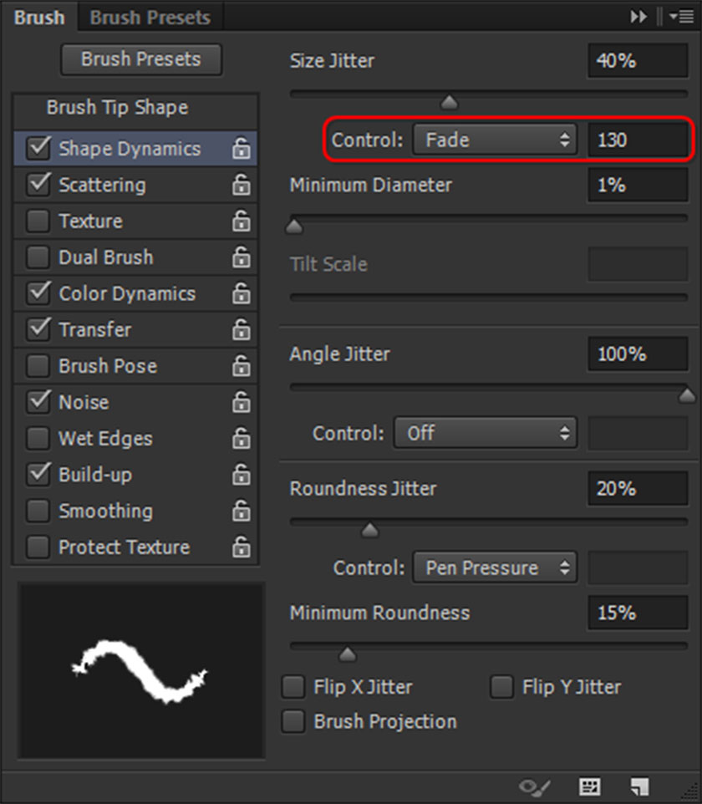Toggle the live tip brush preview icon
702x804 pixels.
535,786
